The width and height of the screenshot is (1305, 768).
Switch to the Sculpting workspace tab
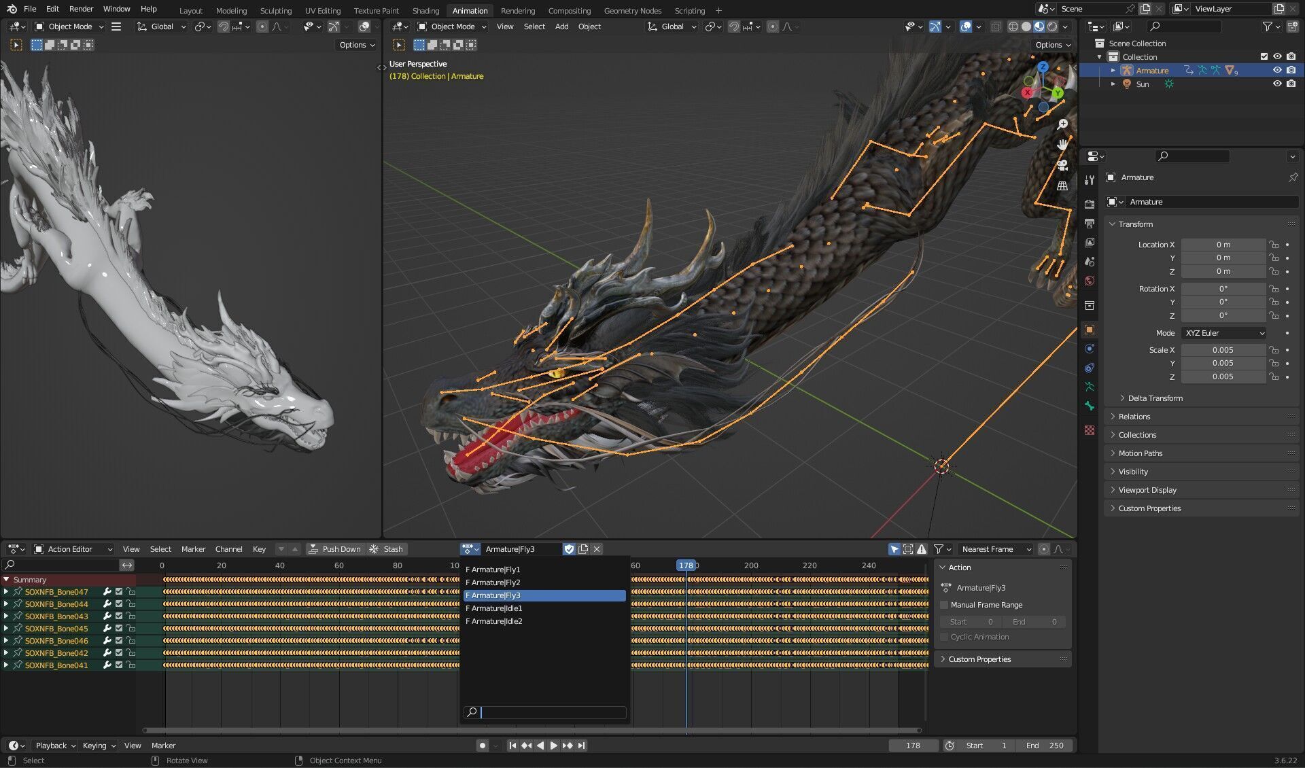pos(275,11)
